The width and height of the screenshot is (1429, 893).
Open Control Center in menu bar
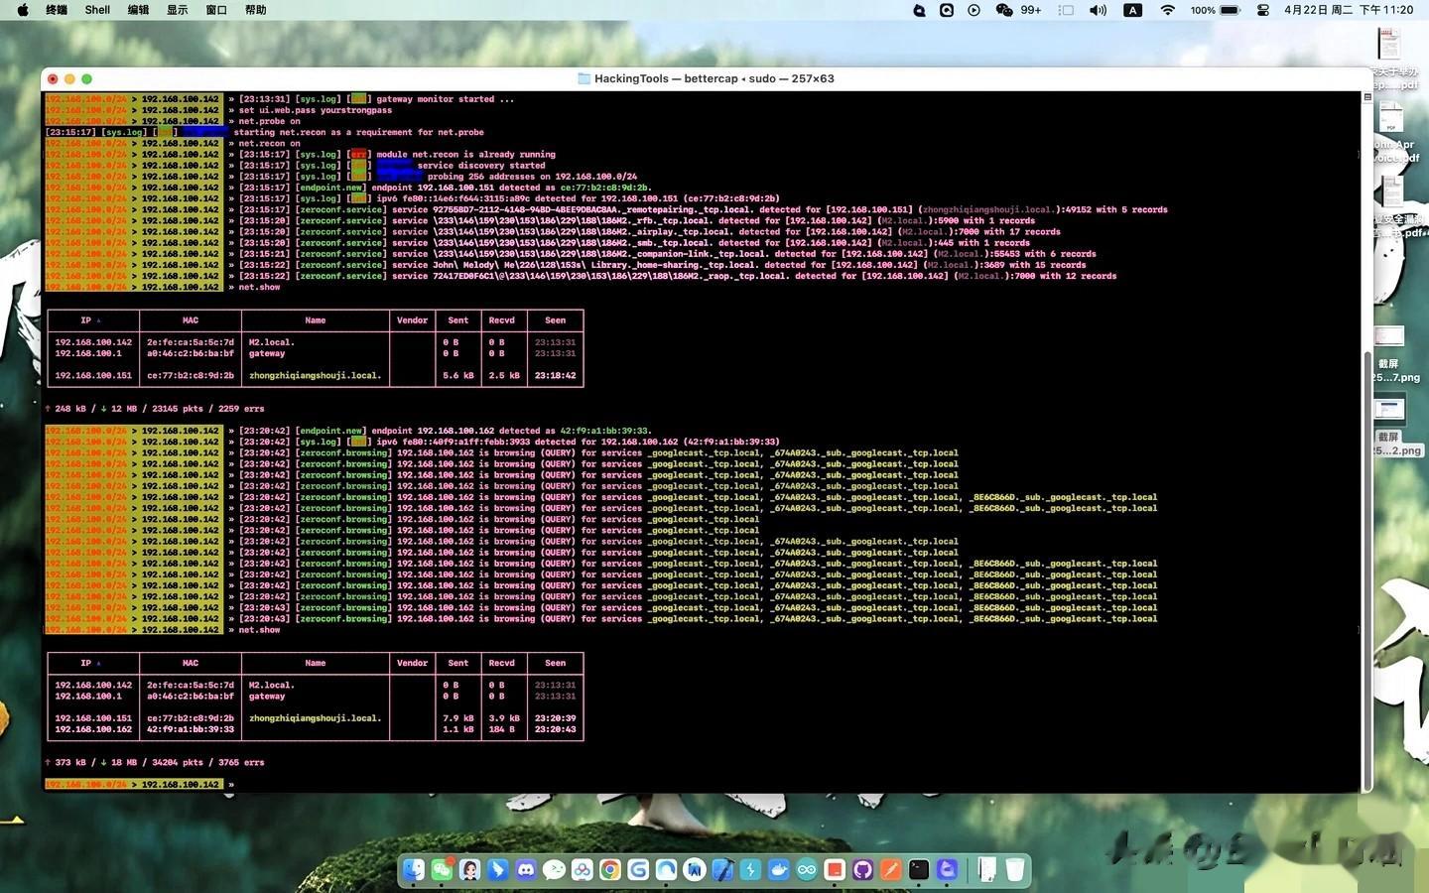(1263, 10)
